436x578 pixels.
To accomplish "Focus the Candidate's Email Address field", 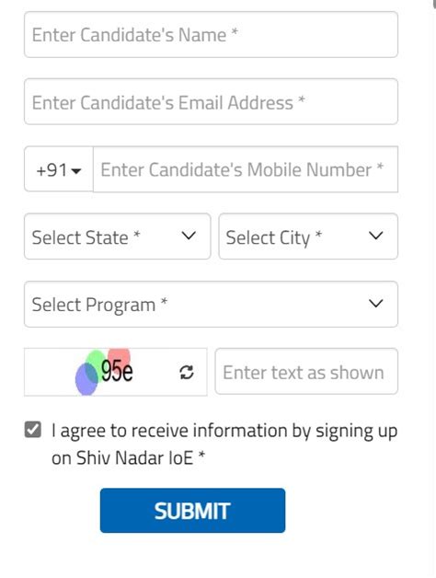I will click(211, 102).
